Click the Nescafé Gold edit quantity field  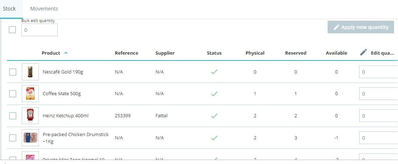click(378, 72)
